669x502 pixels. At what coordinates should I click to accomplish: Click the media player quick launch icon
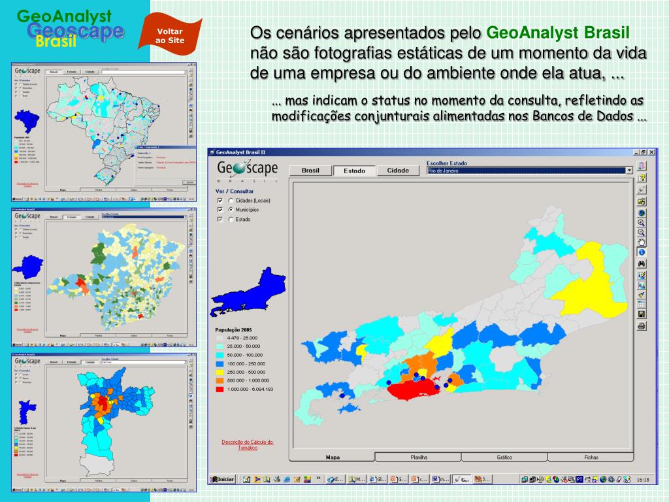tap(257, 479)
